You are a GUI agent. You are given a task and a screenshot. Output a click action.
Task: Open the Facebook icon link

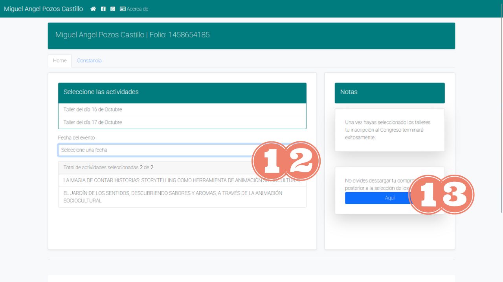pyautogui.click(x=103, y=9)
